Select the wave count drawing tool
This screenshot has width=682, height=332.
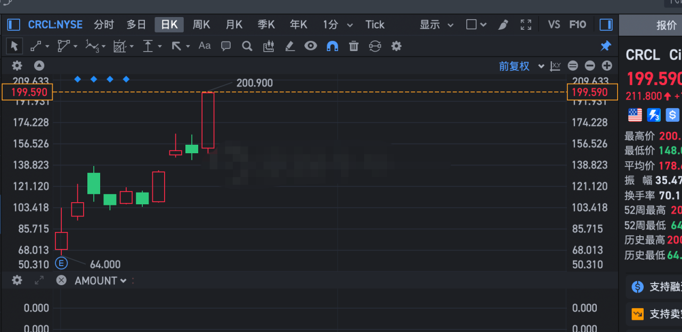pyautogui.click(x=92, y=47)
